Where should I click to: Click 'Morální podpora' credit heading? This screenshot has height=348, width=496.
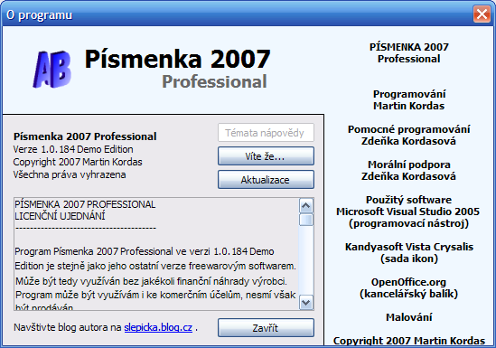409,165
